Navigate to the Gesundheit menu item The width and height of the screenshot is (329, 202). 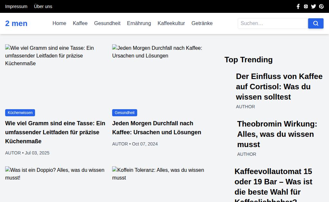[x=107, y=23]
